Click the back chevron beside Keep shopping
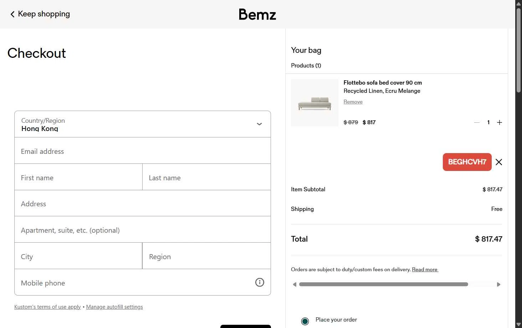Image resolution: width=522 pixels, height=328 pixels. [x=12, y=14]
